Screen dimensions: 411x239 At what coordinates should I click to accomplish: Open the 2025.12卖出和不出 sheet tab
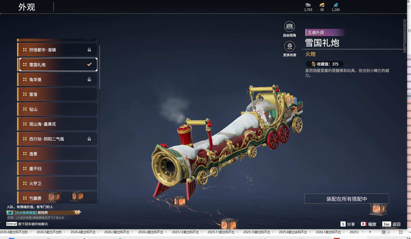pyautogui.click(x=185, y=232)
